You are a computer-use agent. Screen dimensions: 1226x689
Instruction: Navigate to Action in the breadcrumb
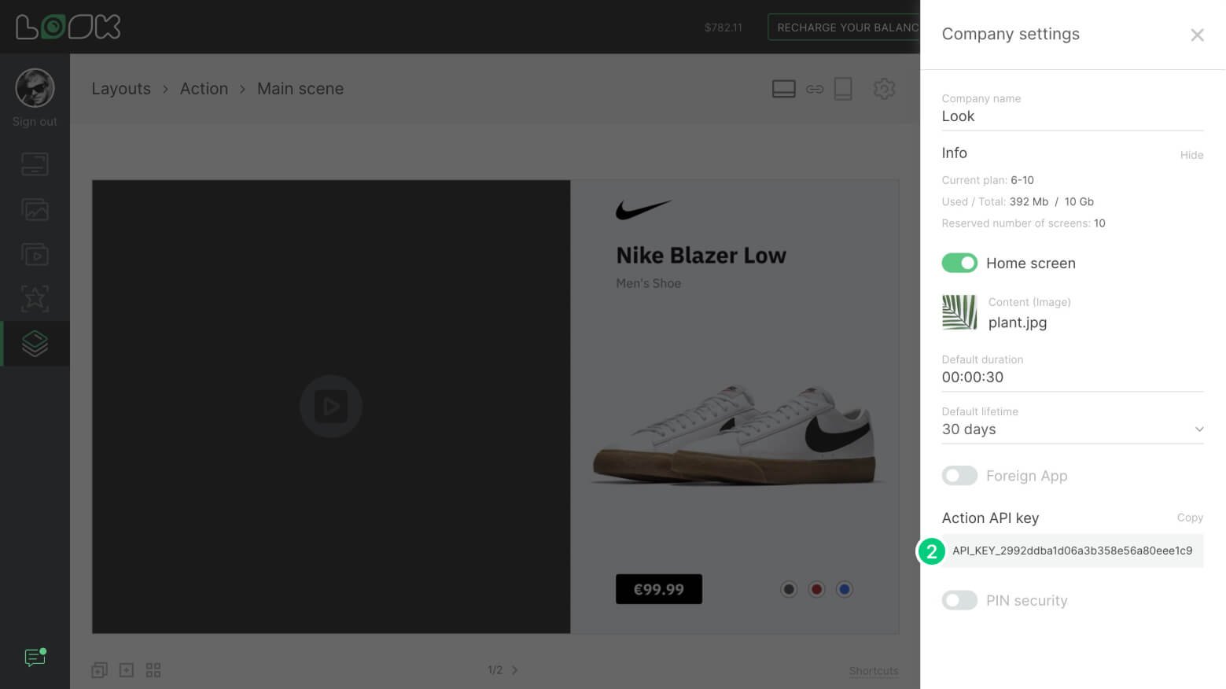(x=204, y=89)
